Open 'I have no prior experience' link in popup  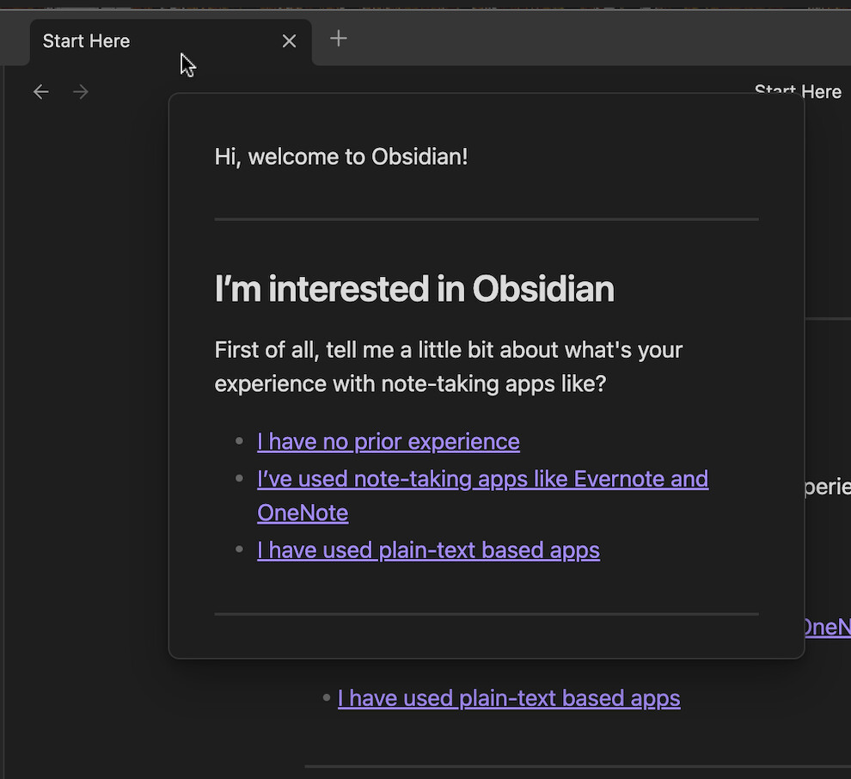click(x=388, y=442)
